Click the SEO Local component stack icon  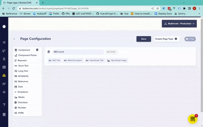pos(49,52)
